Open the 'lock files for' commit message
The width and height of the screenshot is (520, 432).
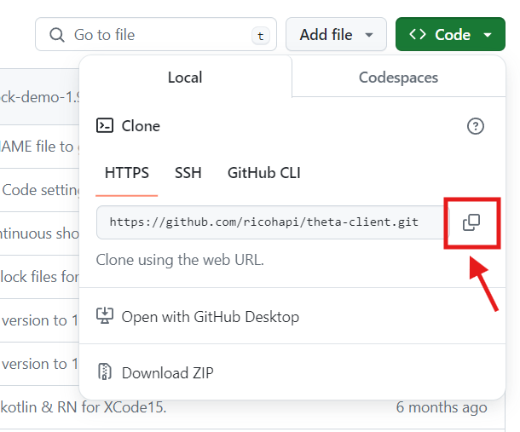coord(40,277)
